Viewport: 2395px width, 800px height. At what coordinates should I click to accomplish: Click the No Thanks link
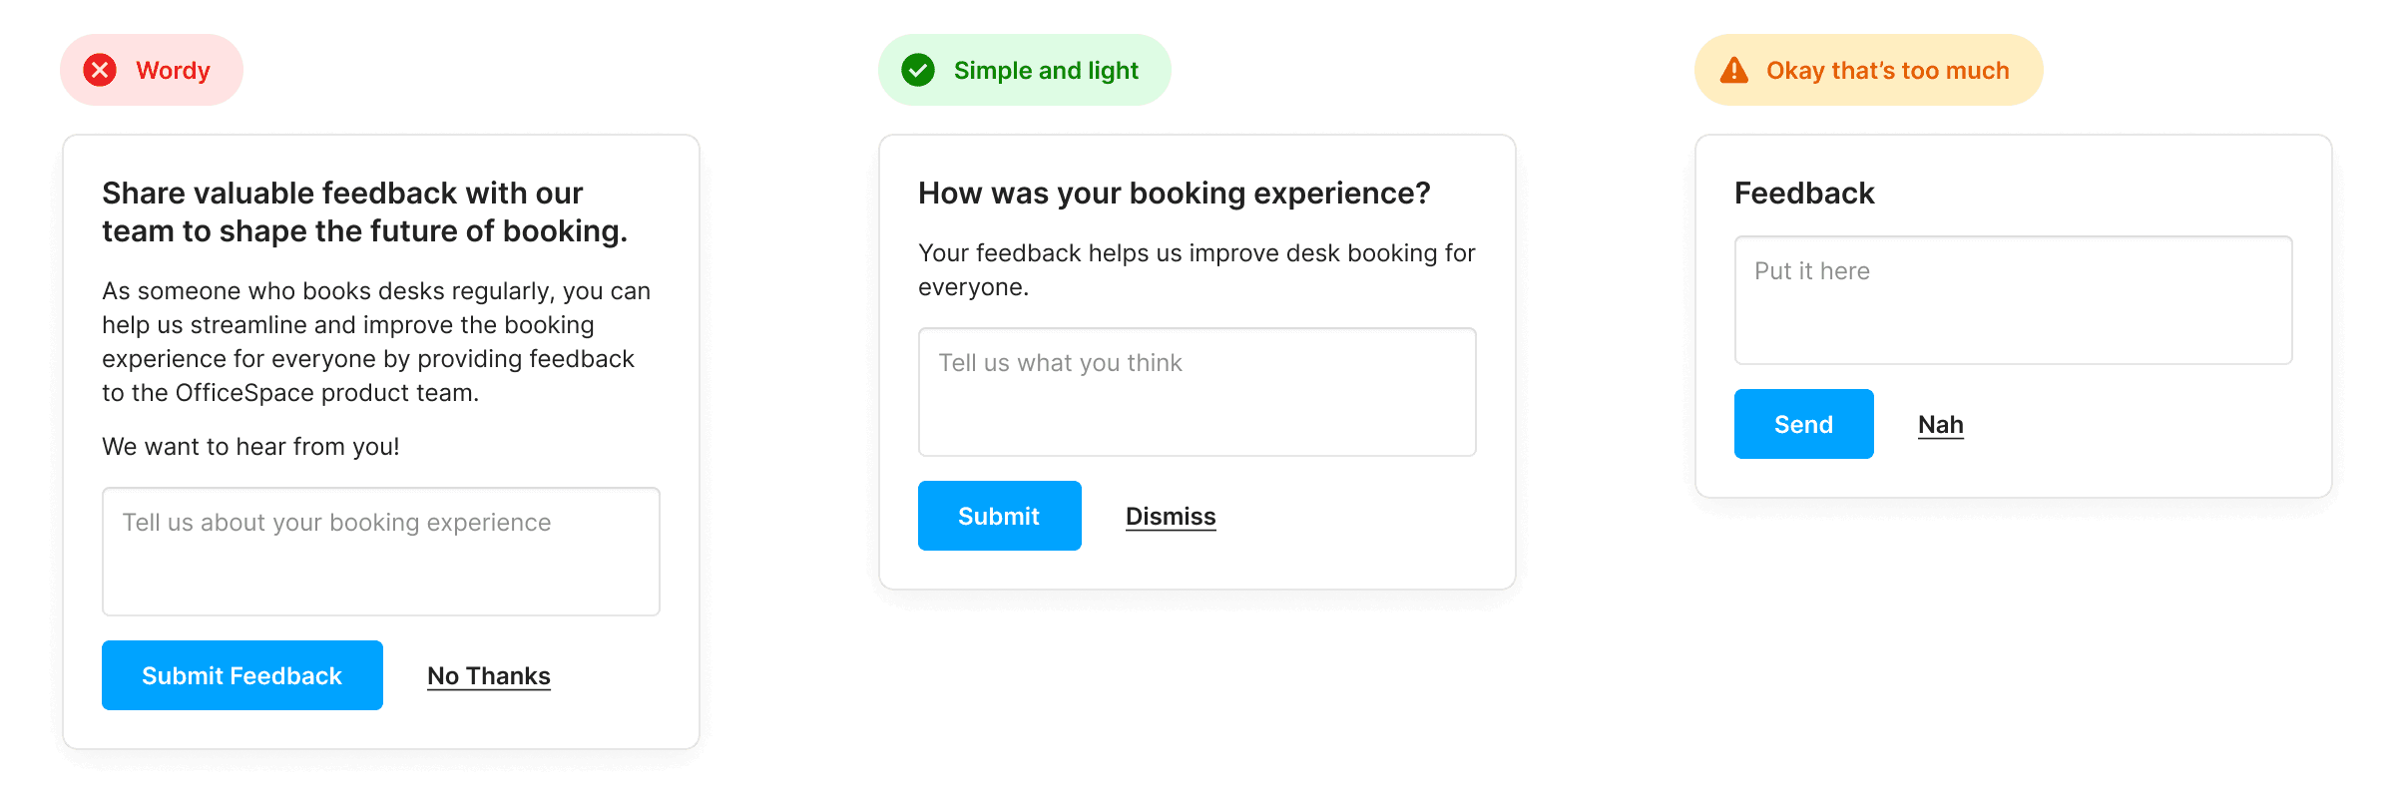(489, 676)
